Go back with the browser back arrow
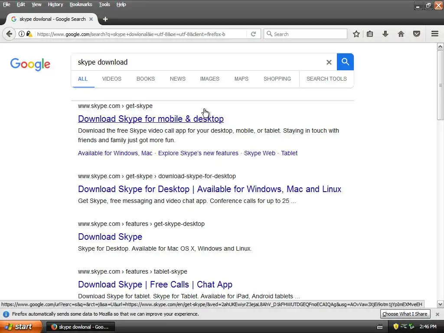 point(9,34)
